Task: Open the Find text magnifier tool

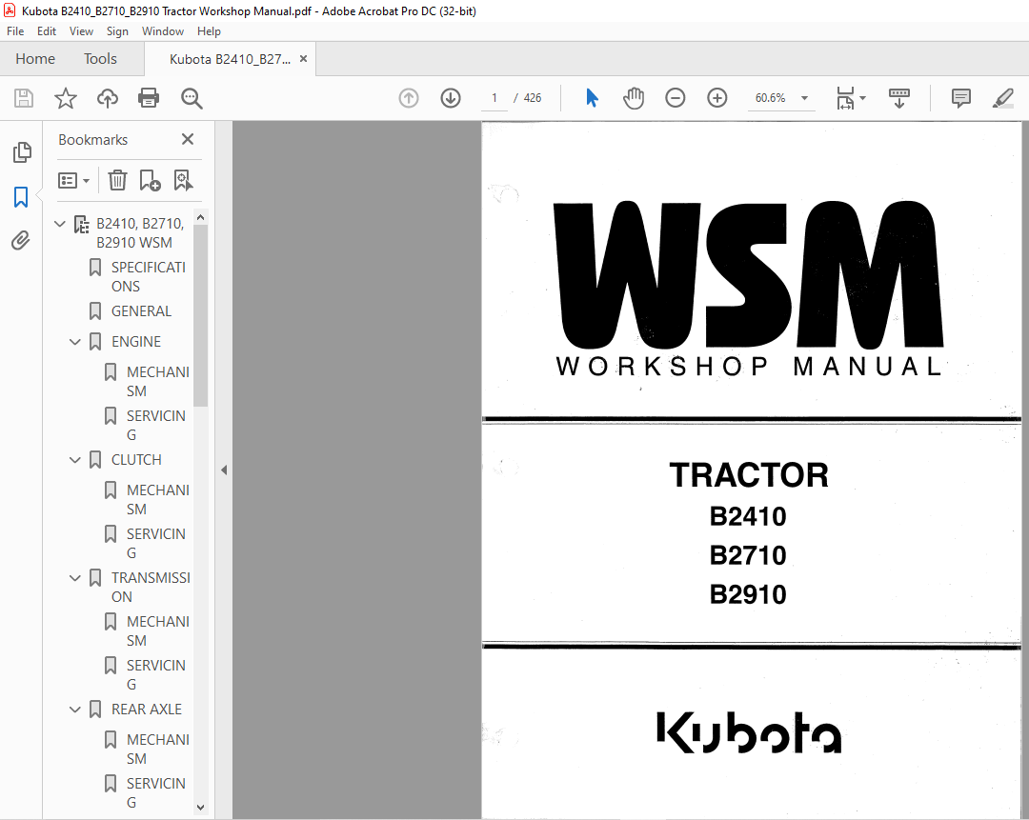Action: (x=192, y=98)
